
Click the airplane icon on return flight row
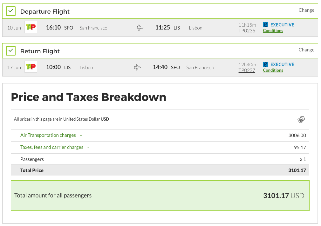coord(138,67)
